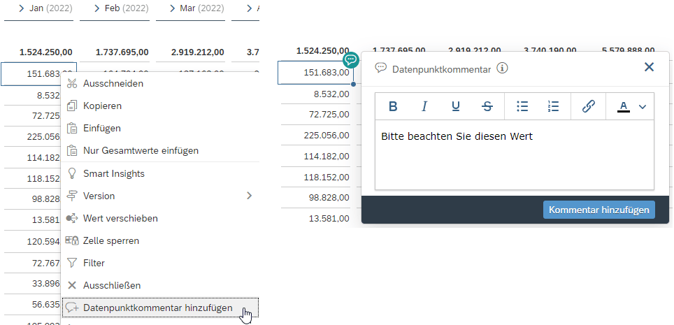Screen dimensions: 674x325
Task: Insert a bulleted list in the comment
Action: pos(522,106)
